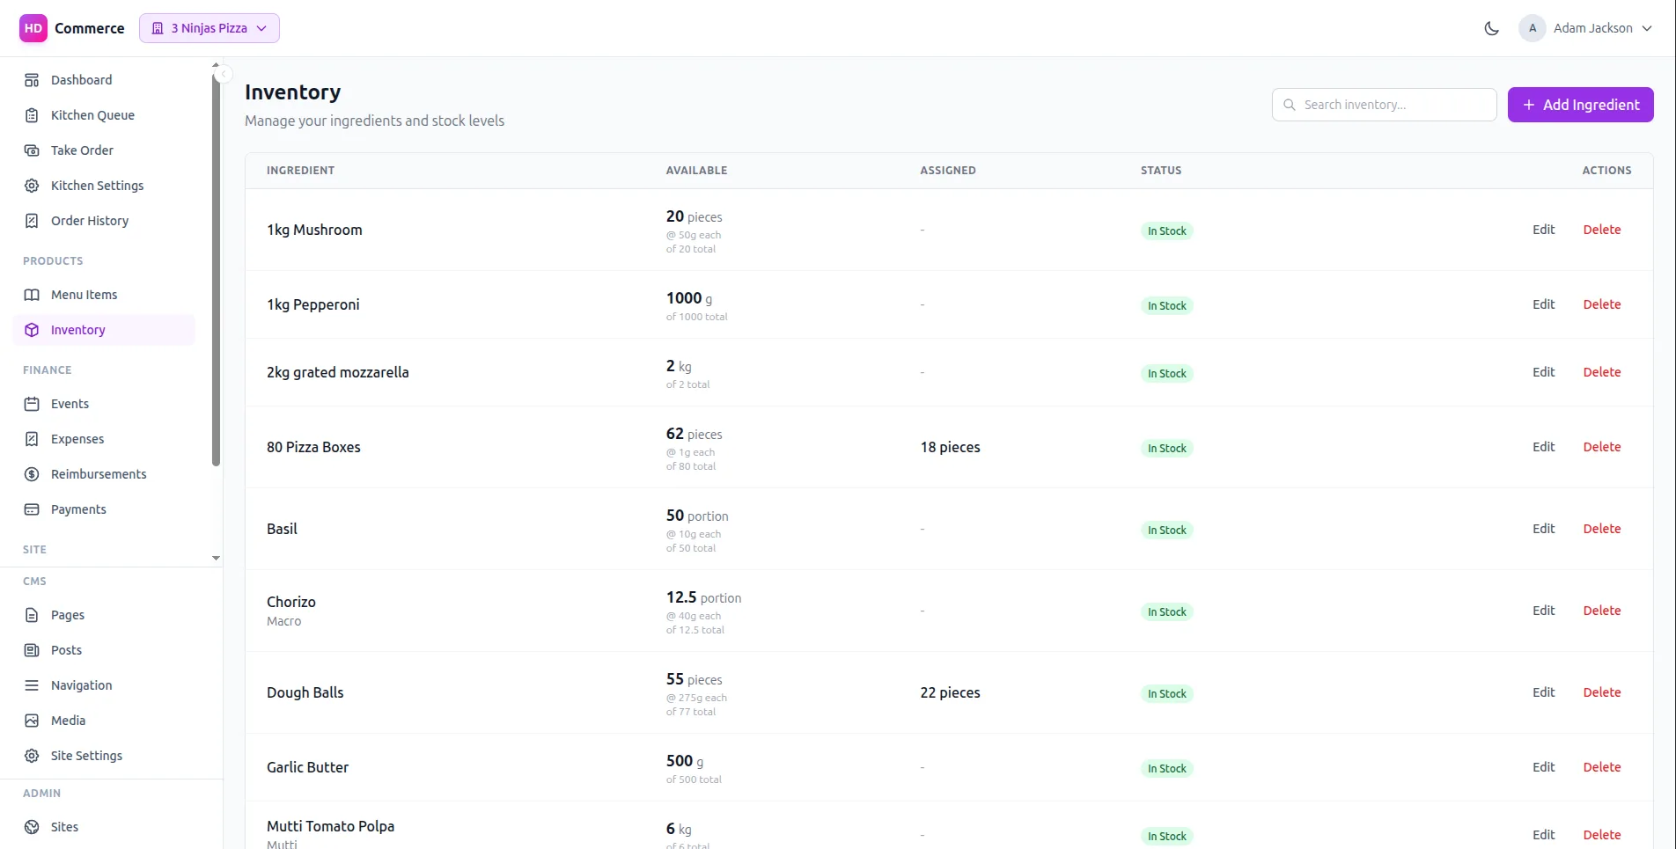Open the Sites admin page

point(63,826)
